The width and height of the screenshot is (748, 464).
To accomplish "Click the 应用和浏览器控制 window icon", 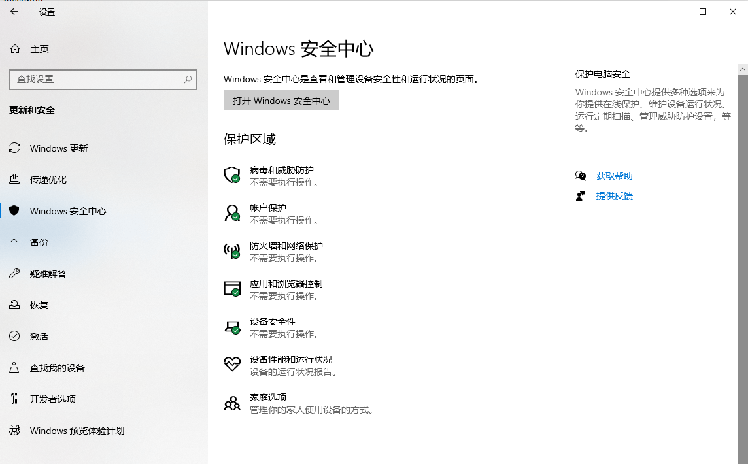I will 232,288.
